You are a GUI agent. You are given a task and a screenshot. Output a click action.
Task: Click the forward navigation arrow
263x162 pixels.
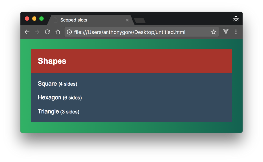[37, 32]
